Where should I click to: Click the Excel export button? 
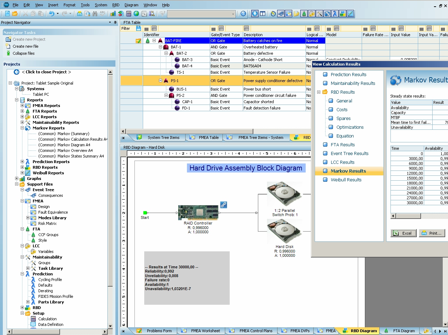click(x=403, y=233)
